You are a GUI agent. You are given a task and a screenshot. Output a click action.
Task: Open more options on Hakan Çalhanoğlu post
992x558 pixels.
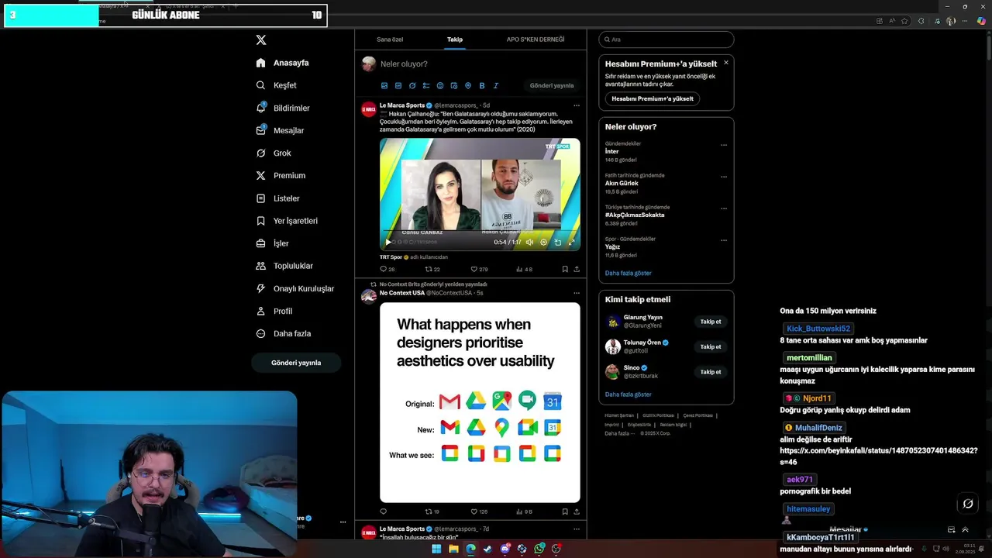(576, 105)
